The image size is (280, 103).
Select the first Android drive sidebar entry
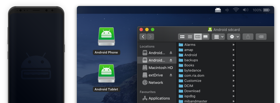[157, 53]
